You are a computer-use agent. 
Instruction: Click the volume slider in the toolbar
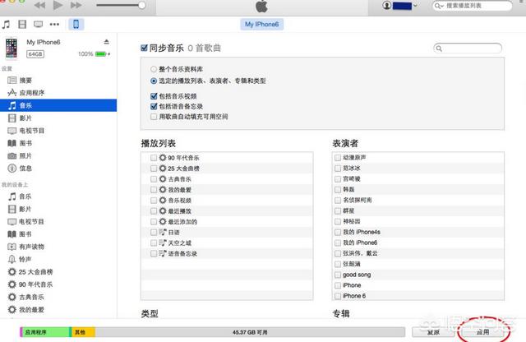pyautogui.click(x=120, y=6)
